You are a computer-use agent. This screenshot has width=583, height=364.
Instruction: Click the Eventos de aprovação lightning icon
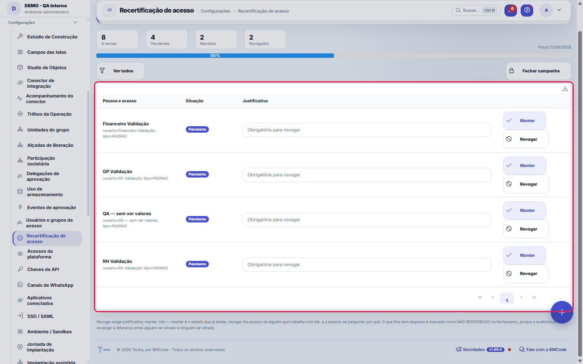20,207
